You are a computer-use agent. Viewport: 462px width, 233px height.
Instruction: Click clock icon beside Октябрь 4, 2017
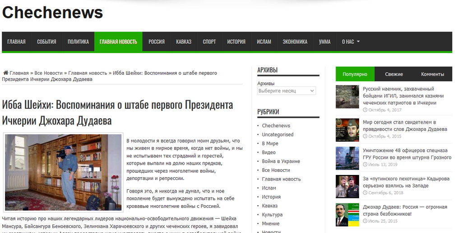click(365, 110)
